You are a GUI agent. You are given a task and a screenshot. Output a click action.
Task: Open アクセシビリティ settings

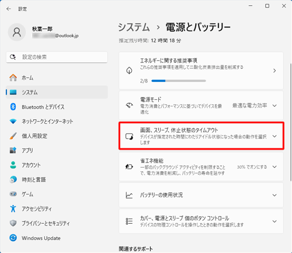57,209
